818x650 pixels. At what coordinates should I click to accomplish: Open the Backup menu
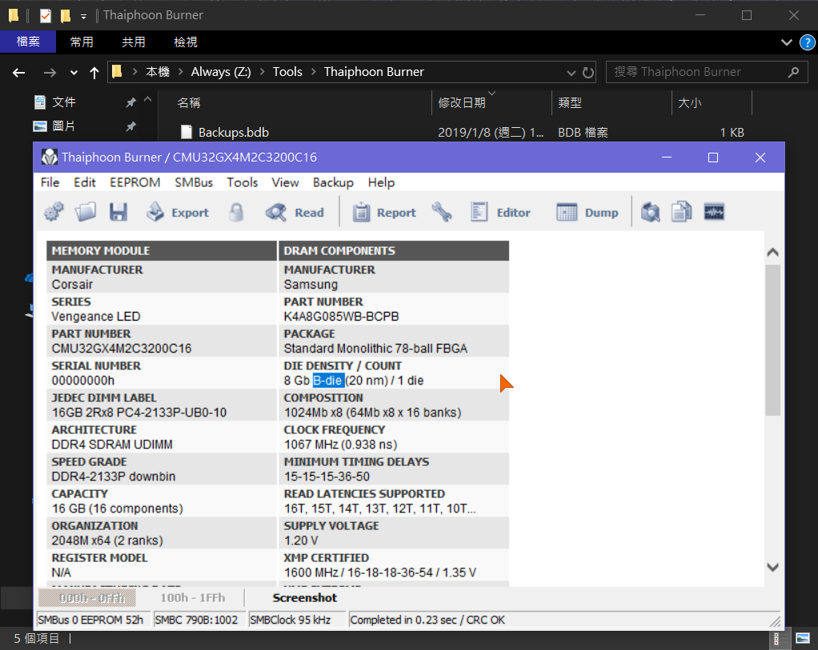(x=333, y=182)
